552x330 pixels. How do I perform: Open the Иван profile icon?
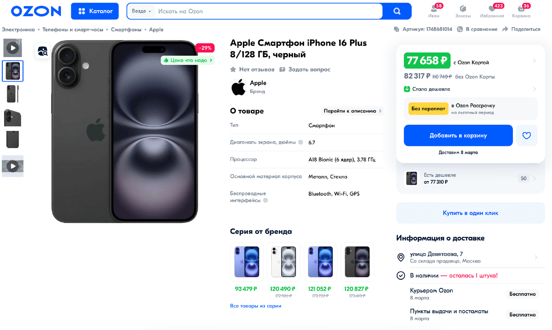click(x=433, y=10)
